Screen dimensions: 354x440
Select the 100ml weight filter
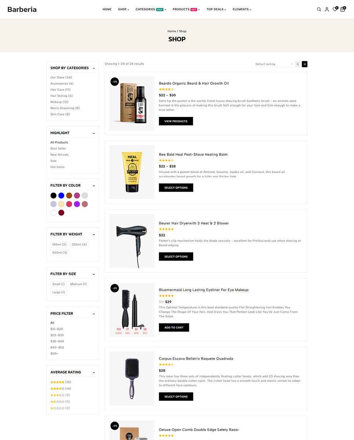pyautogui.click(x=59, y=245)
